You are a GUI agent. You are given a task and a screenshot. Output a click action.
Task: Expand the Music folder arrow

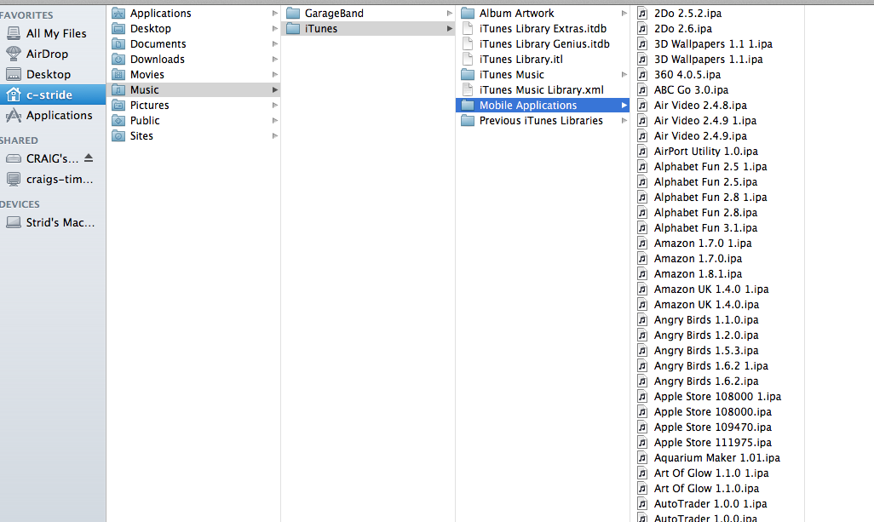(x=275, y=89)
